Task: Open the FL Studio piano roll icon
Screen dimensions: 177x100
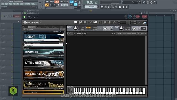Action: click(109, 7)
